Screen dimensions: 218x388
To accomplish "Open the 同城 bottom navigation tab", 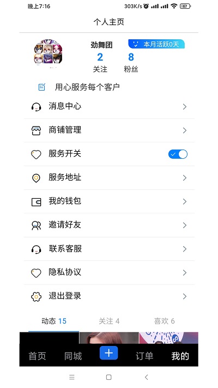I will click(x=73, y=356).
